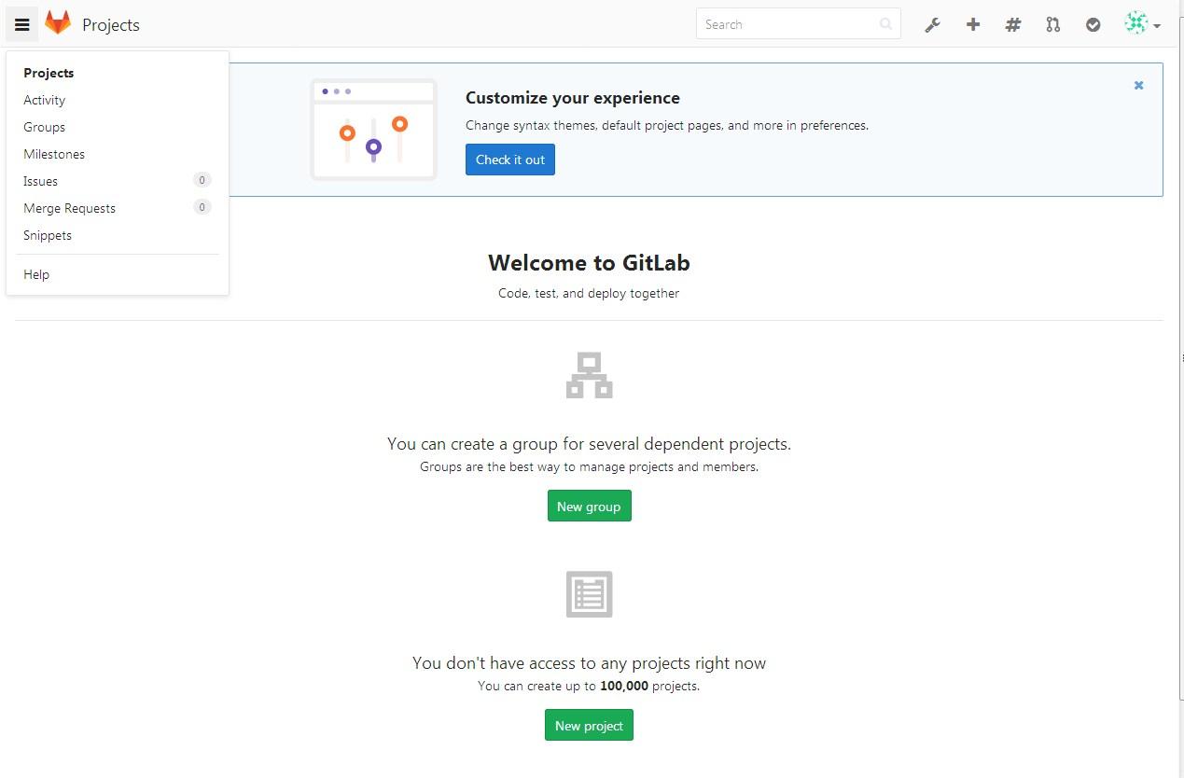Click the GitLab fox logo
The height and width of the screenshot is (778, 1184).
pyautogui.click(x=58, y=23)
